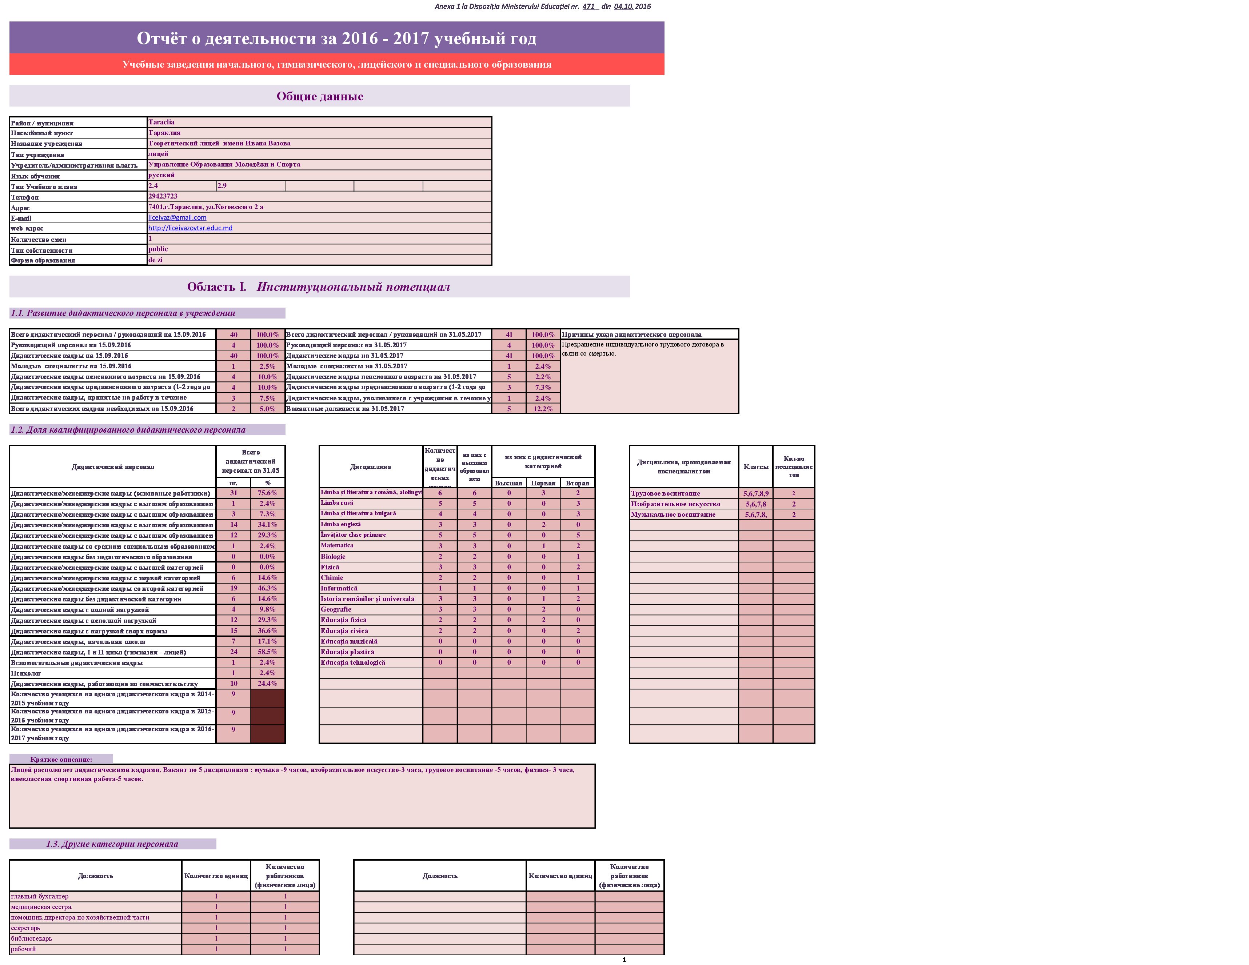This screenshot has height=965, width=1249.
Task: Select the 1.3 Другие категории персонала heading
Action: [113, 844]
